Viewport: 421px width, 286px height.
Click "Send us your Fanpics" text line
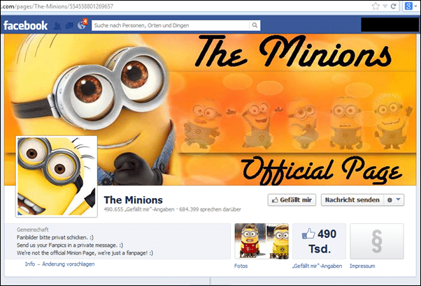(x=70, y=245)
